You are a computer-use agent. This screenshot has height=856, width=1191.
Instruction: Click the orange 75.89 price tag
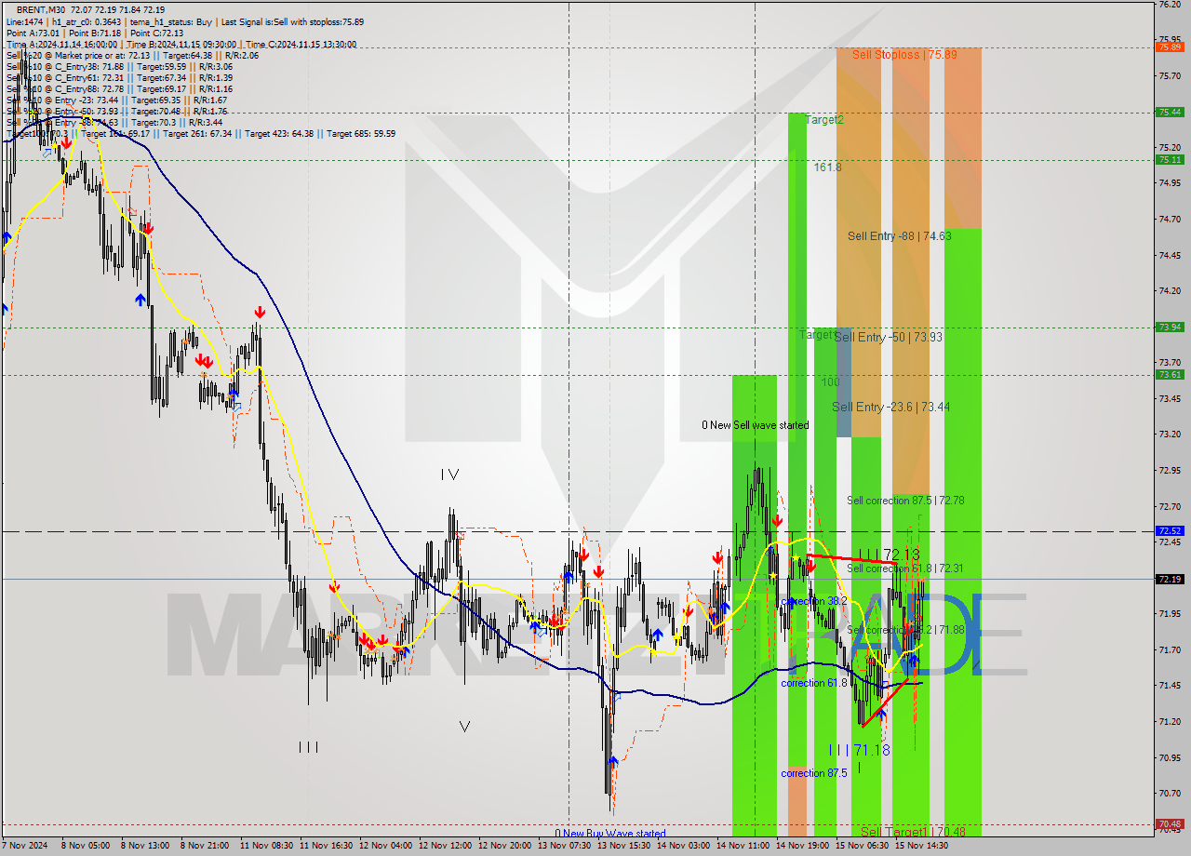(x=1170, y=47)
